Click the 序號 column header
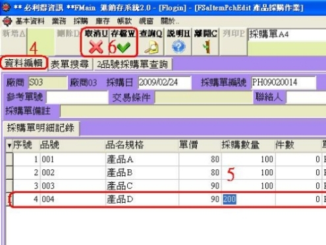 (x=26, y=145)
